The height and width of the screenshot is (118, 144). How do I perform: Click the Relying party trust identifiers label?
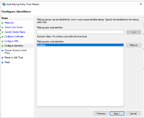click(50, 41)
